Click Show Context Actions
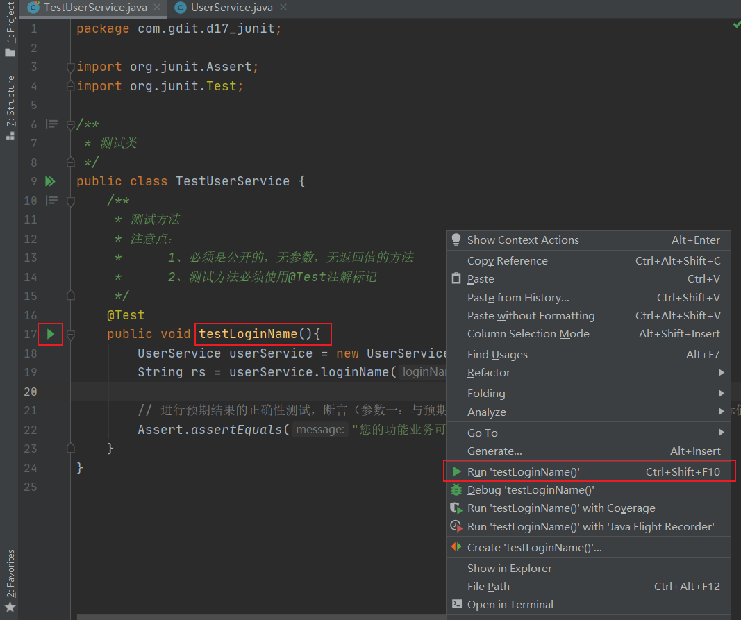This screenshot has height=620, width=741. (522, 240)
